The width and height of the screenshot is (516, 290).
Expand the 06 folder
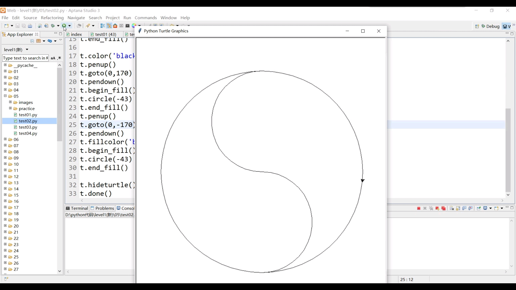pos(5,139)
